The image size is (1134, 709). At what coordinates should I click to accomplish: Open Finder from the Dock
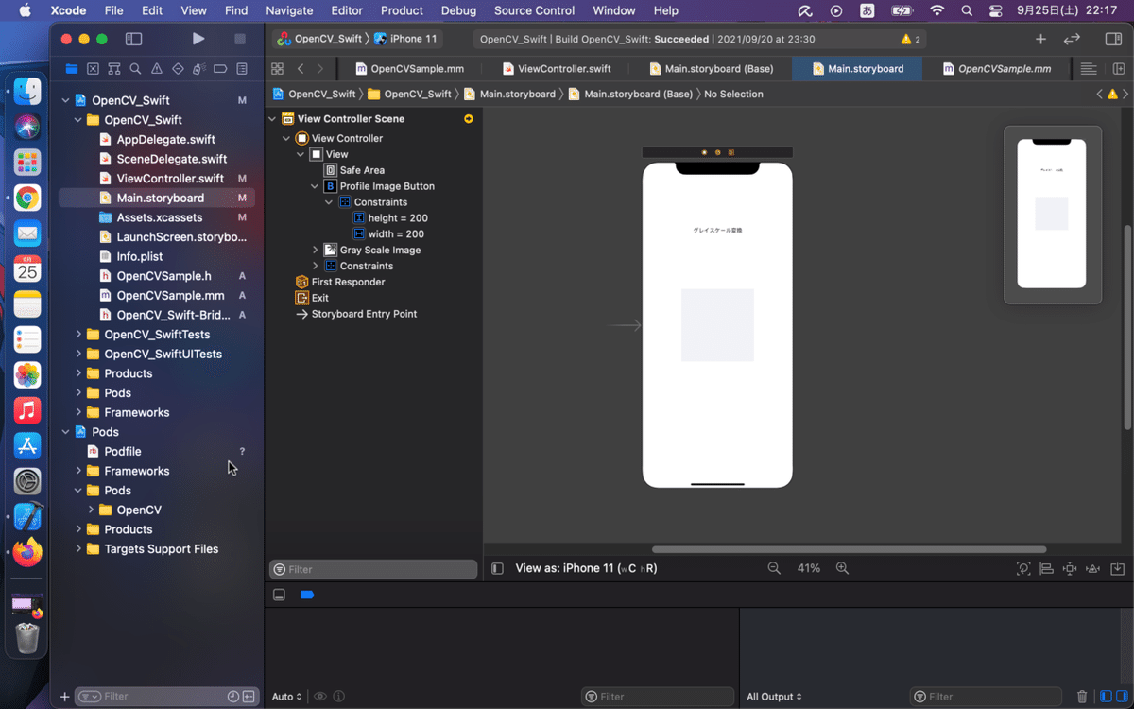point(27,92)
